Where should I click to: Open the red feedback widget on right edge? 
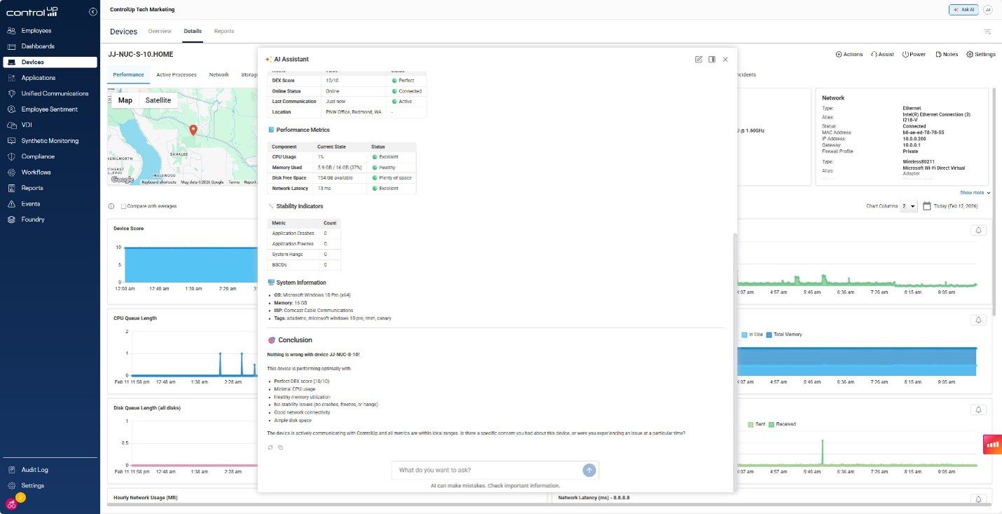tap(992, 445)
